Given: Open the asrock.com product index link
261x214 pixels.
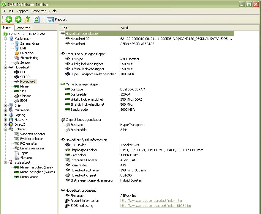Looking at the screenshot, I should pos(151,201).
